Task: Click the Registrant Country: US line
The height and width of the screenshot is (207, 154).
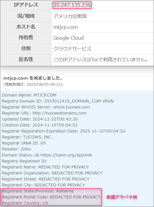Action: (25, 203)
